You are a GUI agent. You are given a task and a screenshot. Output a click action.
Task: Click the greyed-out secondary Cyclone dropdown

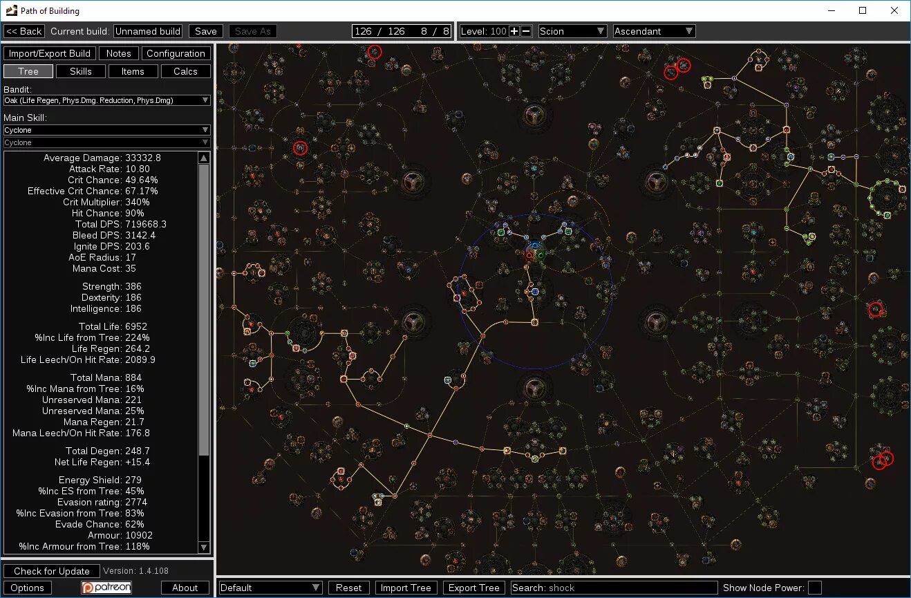tap(107, 142)
